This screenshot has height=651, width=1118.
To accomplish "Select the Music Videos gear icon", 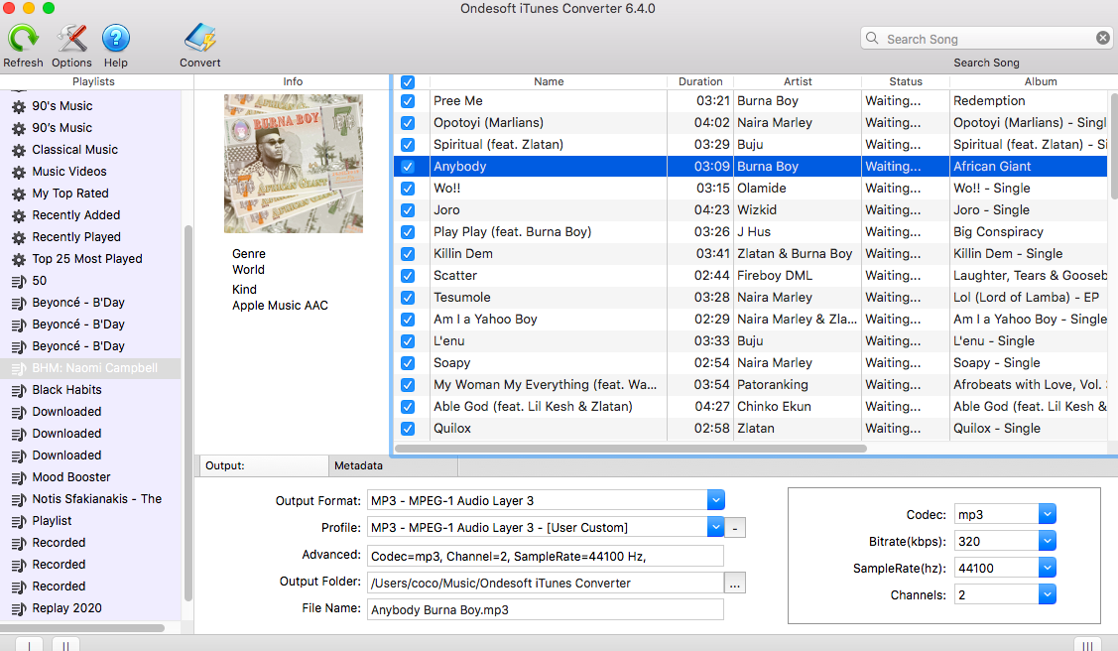I will tap(19, 172).
